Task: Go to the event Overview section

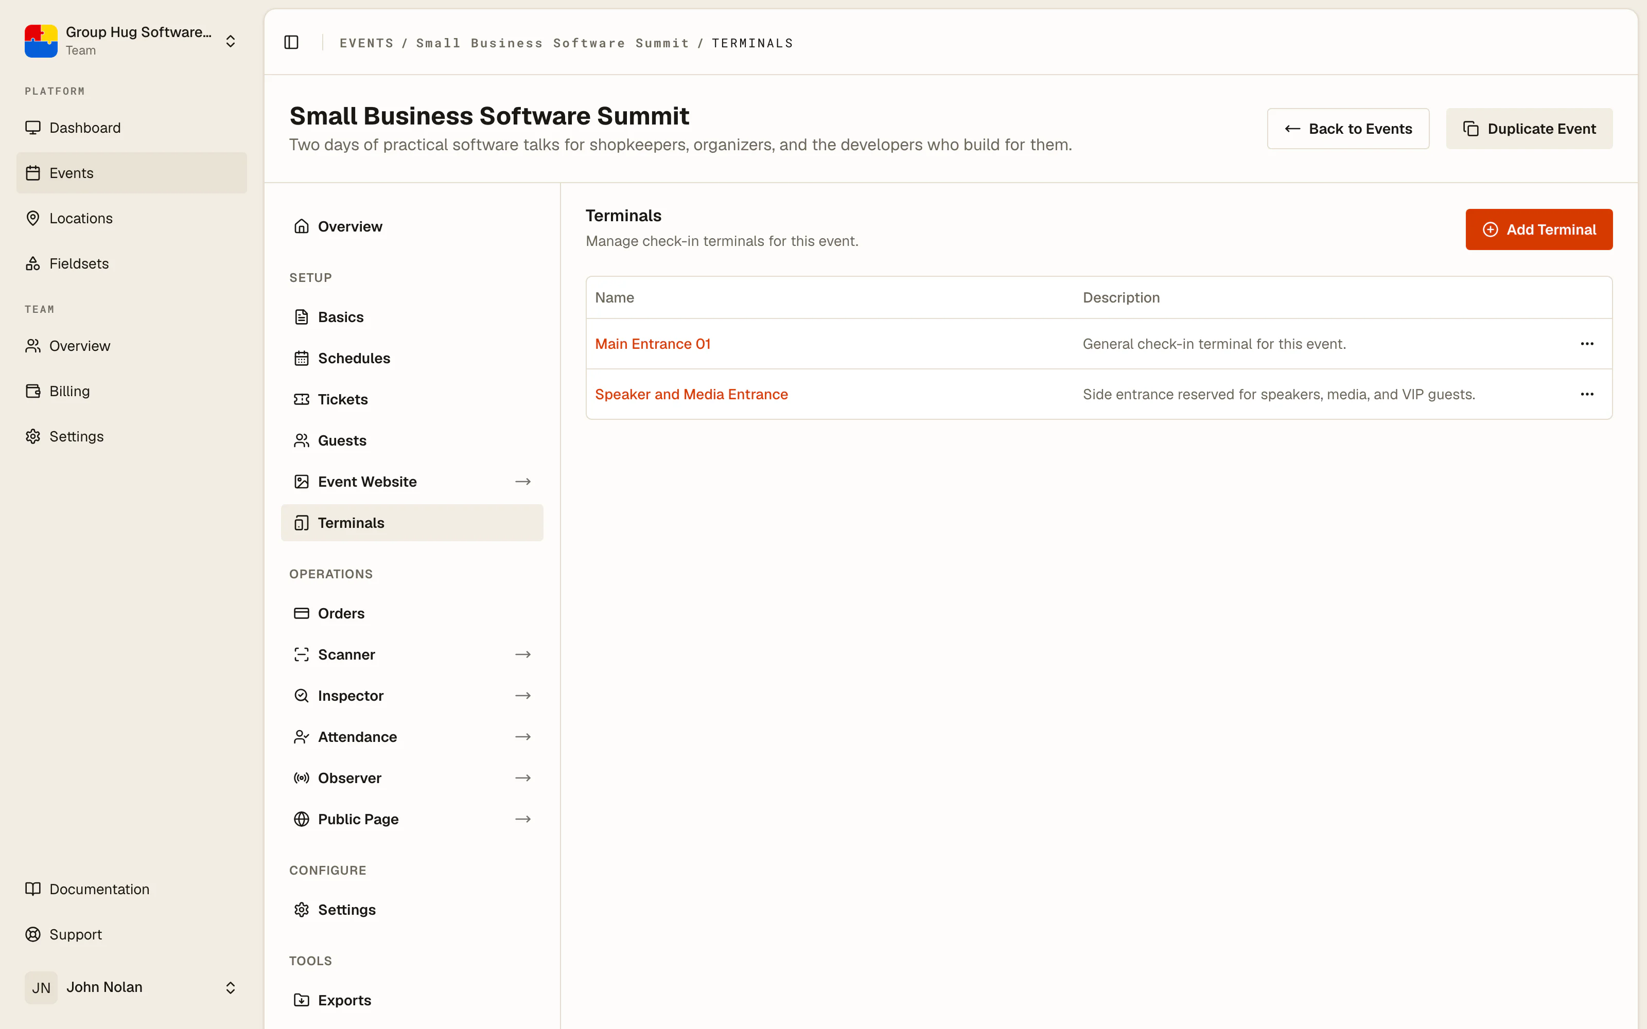Action: click(x=412, y=226)
